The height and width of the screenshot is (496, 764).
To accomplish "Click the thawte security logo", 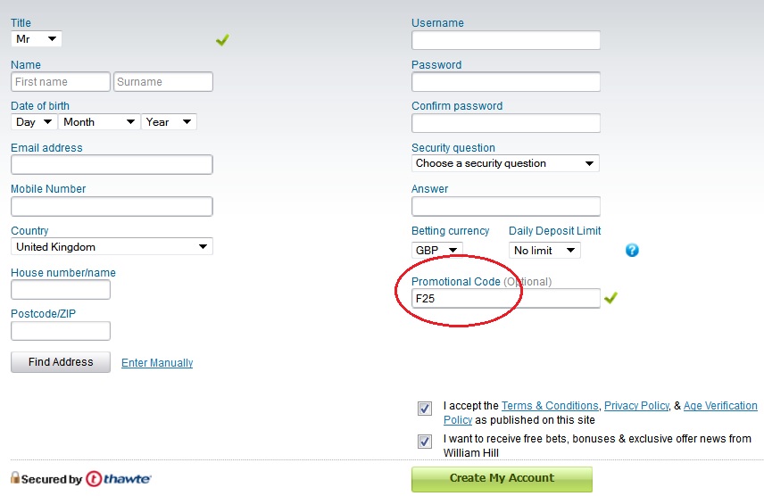I will click(119, 479).
